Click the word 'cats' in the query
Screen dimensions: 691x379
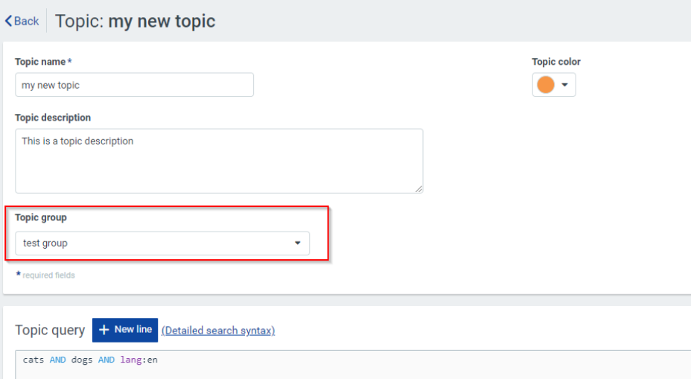tap(34, 360)
